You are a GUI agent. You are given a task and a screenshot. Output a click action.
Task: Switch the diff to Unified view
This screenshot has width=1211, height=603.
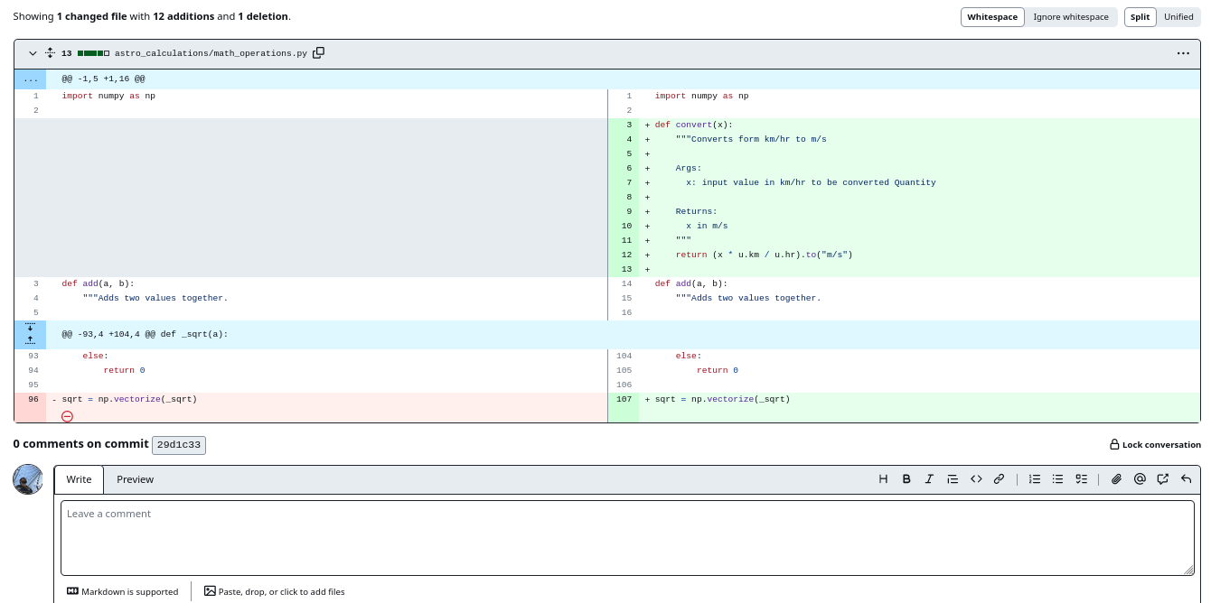[x=1178, y=17]
